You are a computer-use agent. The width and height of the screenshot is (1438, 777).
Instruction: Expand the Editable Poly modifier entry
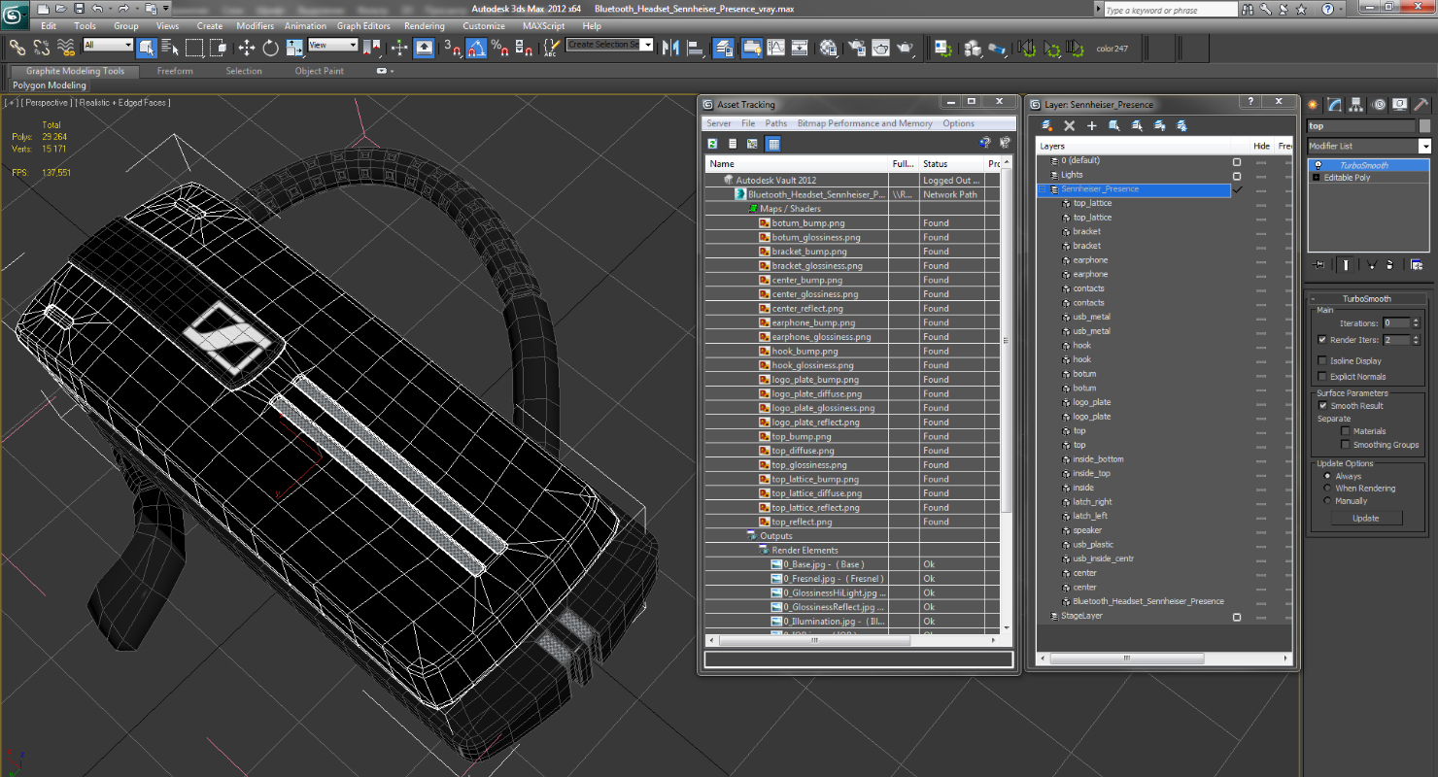click(x=1317, y=178)
